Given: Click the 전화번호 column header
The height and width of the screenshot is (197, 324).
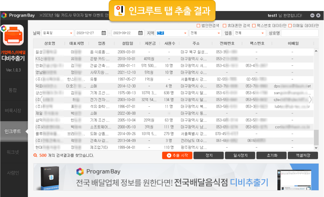Looking at the screenshot, I should coord(227,43).
